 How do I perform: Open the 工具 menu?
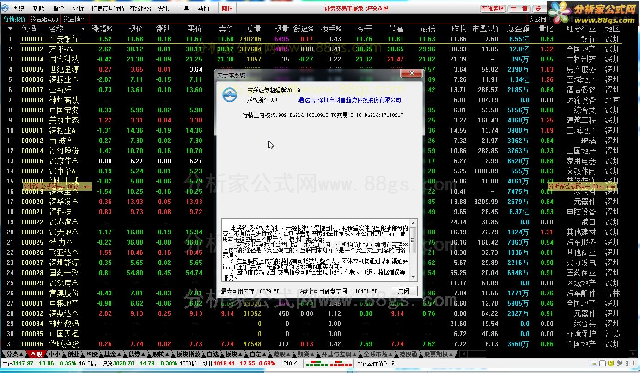(x=183, y=8)
